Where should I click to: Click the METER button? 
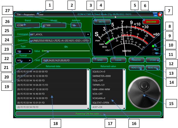click(x=102, y=22)
